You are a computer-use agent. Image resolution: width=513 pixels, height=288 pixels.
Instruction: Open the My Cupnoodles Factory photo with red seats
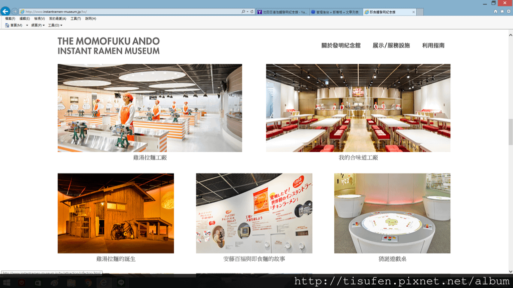(x=358, y=108)
